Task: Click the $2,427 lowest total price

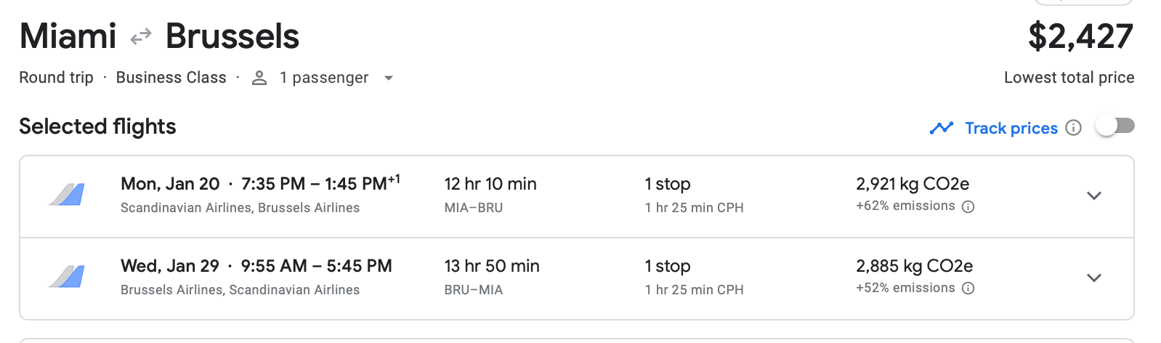Action: coord(1080,36)
